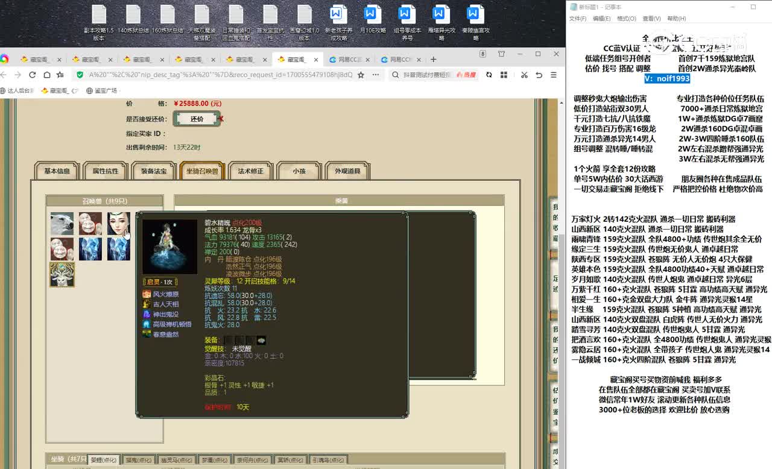The height and width of the screenshot is (469, 772).
Task: Open the 达人后台 bookmark
Action: coord(17,91)
